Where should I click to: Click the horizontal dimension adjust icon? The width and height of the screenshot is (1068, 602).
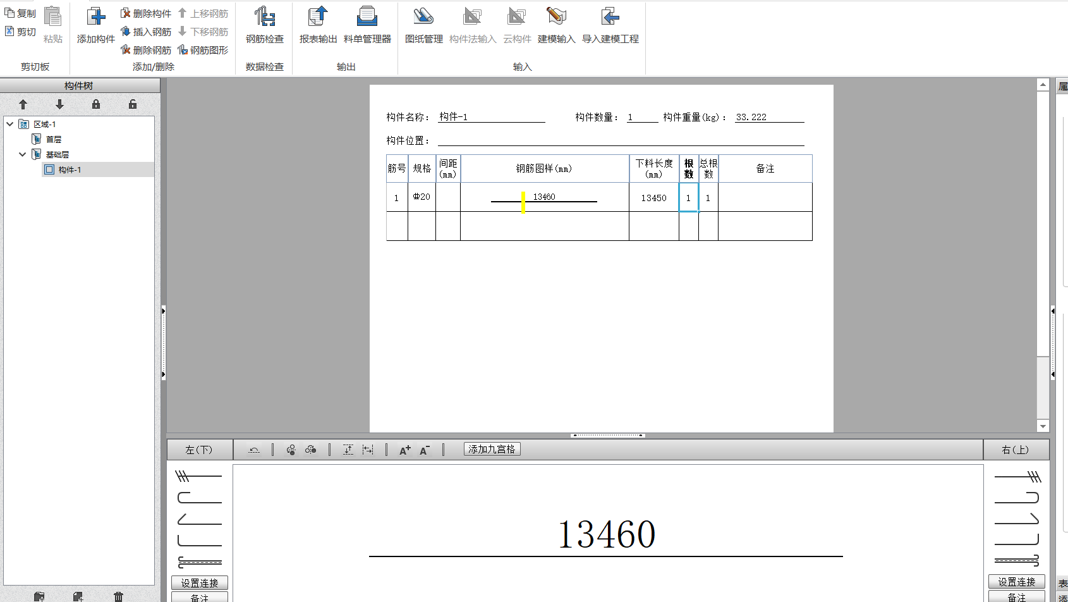[x=368, y=450]
